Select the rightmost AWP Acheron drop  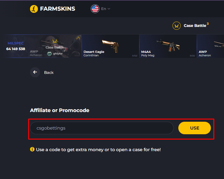pyautogui.click(x=211, y=46)
